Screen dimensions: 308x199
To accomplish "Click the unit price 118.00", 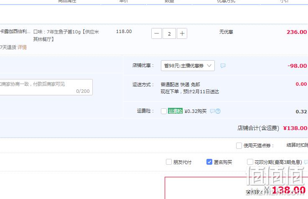I will point(124,31).
